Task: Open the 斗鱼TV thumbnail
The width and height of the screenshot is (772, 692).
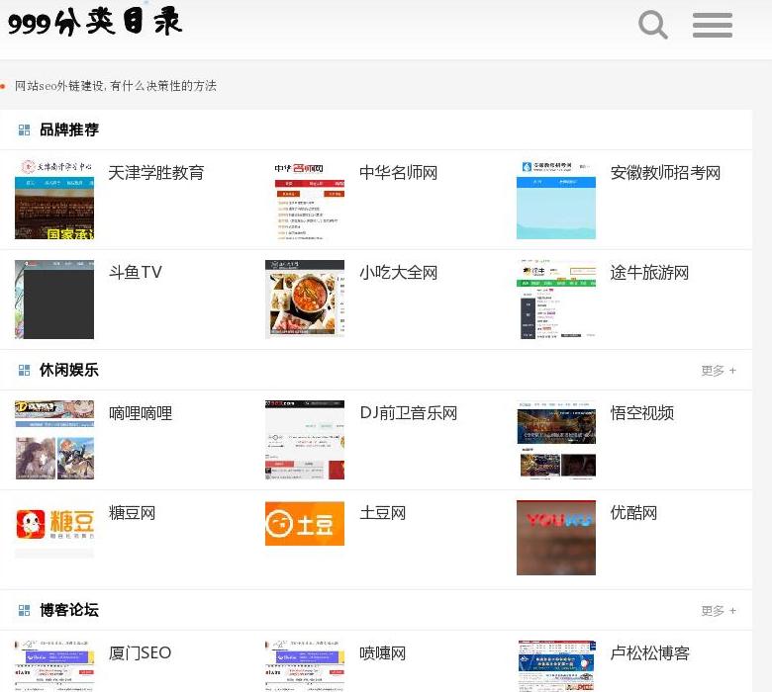Action: 54,299
